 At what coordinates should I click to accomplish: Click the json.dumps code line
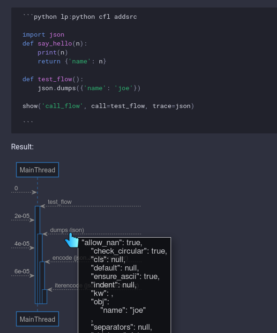pos(89,88)
